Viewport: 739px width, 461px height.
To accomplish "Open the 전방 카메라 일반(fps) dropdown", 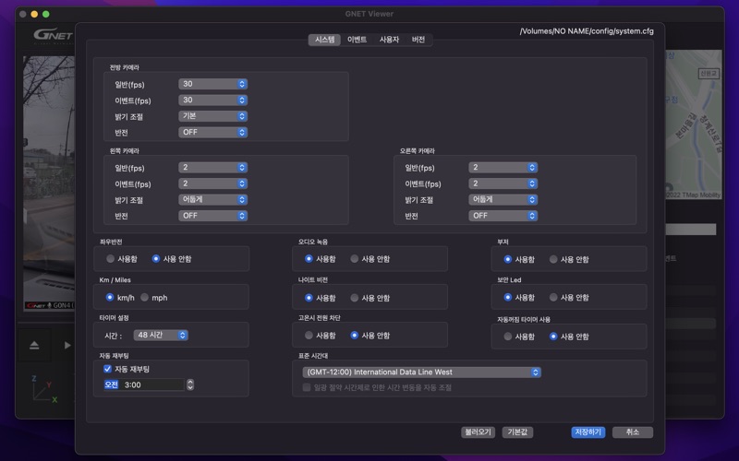I will 213,84.
